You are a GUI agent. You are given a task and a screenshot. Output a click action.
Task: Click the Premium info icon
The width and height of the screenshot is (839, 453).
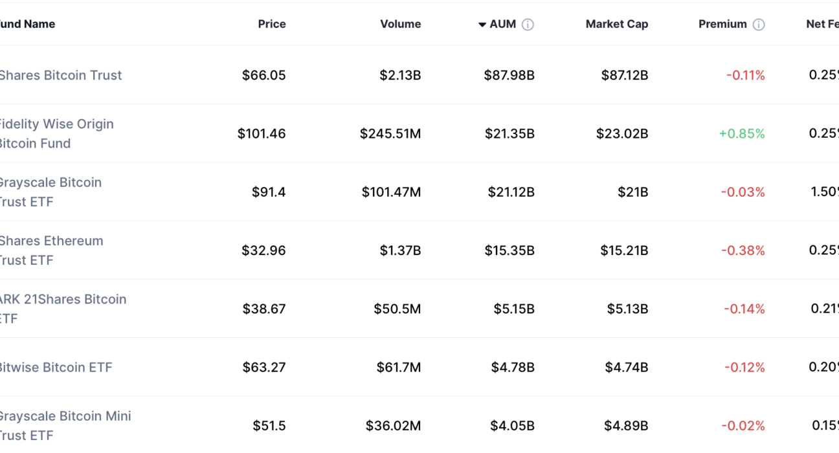pyautogui.click(x=759, y=25)
